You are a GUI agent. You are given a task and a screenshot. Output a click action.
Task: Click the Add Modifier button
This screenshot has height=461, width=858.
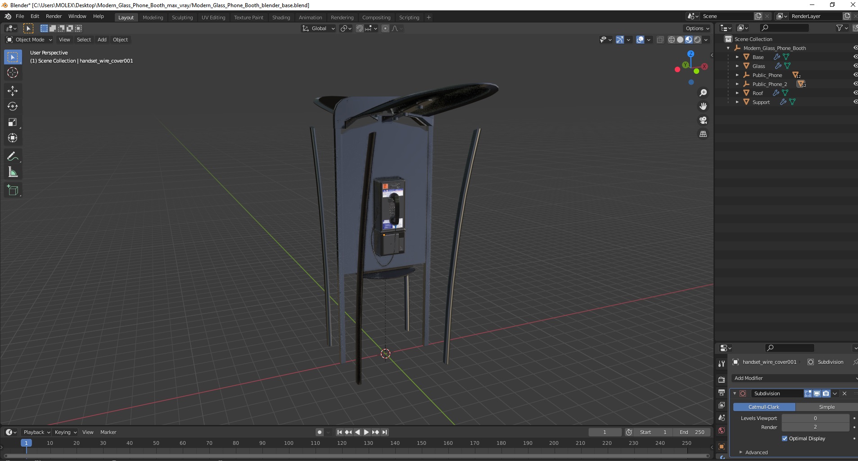795,378
